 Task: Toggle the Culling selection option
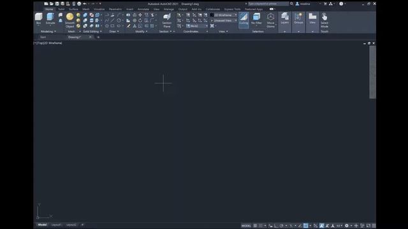point(244,20)
